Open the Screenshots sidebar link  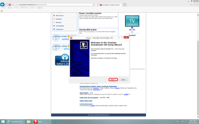click(x=60, y=26)
